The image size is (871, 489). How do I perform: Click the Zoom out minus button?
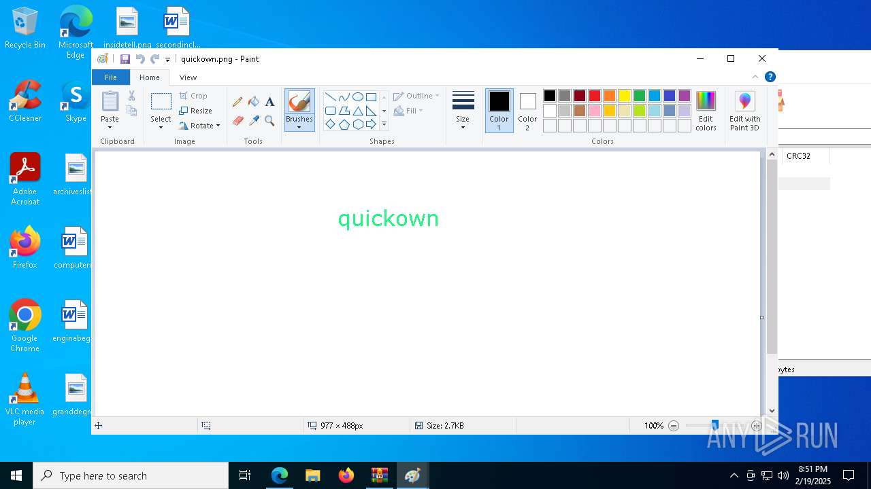[674, 426]
